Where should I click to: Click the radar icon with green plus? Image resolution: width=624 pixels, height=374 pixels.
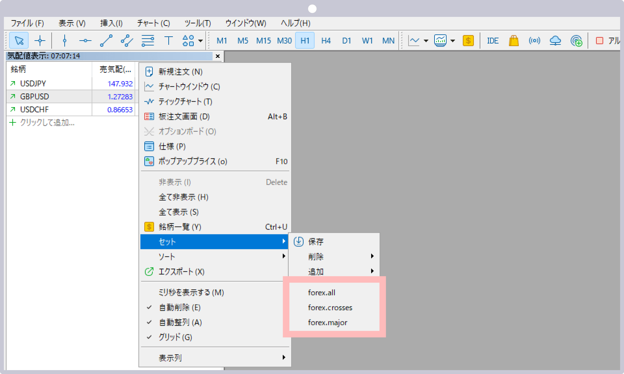click(x=576, y=41)
